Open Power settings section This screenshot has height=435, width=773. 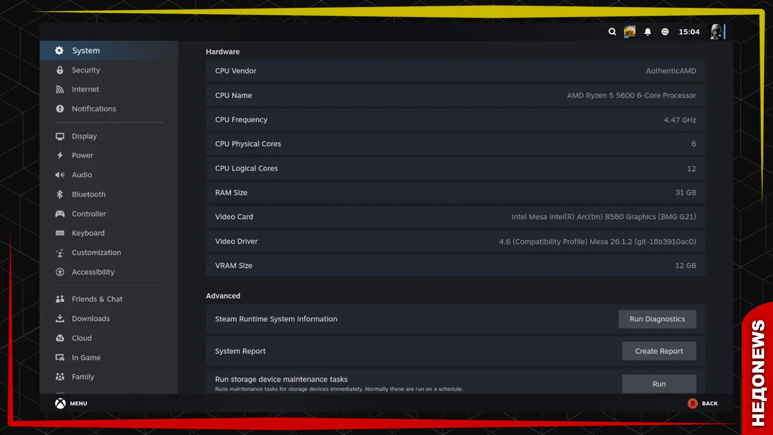tap(109, 155)
